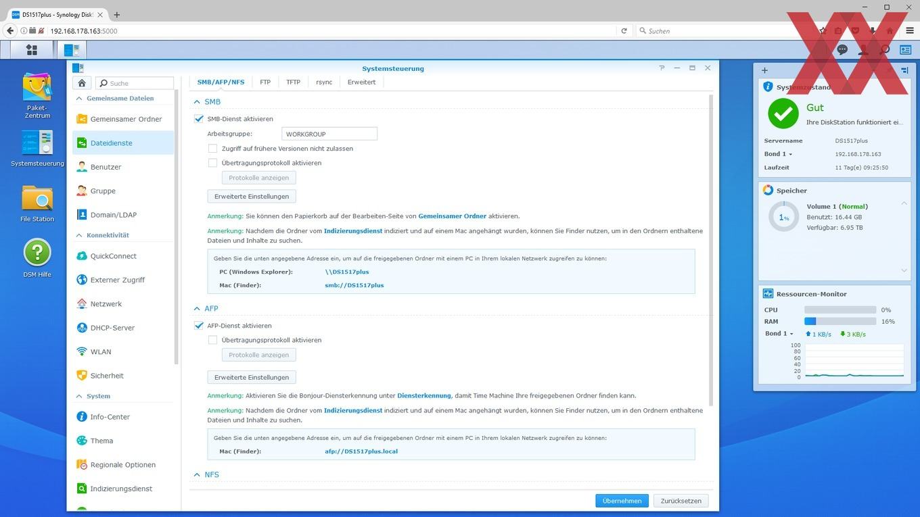
Task: Follow the Diensterkennung link
Action: pos(424,396)
